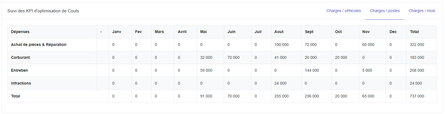Click the 322 000 row total
This screenshot has width=445, height=114.
pyautogui.click(x=417, y=45)
